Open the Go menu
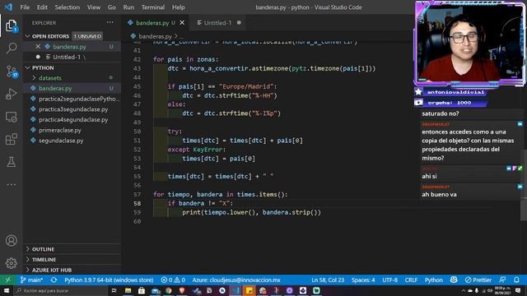The image size is (527, 296). click(112, 7)
